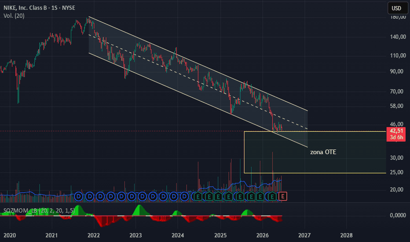The width and height of the screenshot is (410, 242).
Task: Click the 2024 label on the time axis
Action: pos(178,235)
